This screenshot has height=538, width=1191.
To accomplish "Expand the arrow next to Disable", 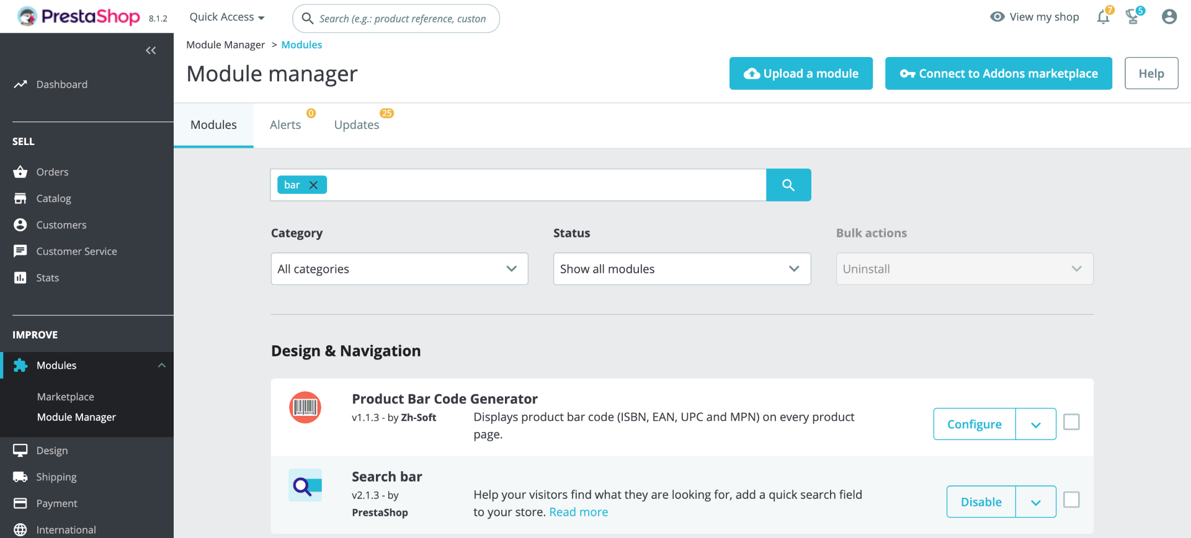I will (1036, 502).
